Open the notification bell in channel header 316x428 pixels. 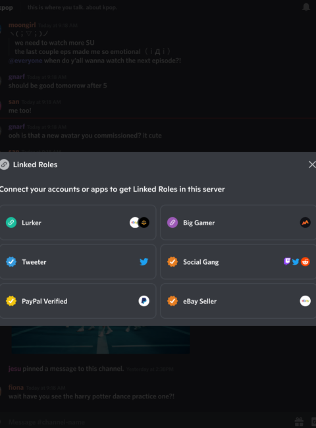pos(306,7)
